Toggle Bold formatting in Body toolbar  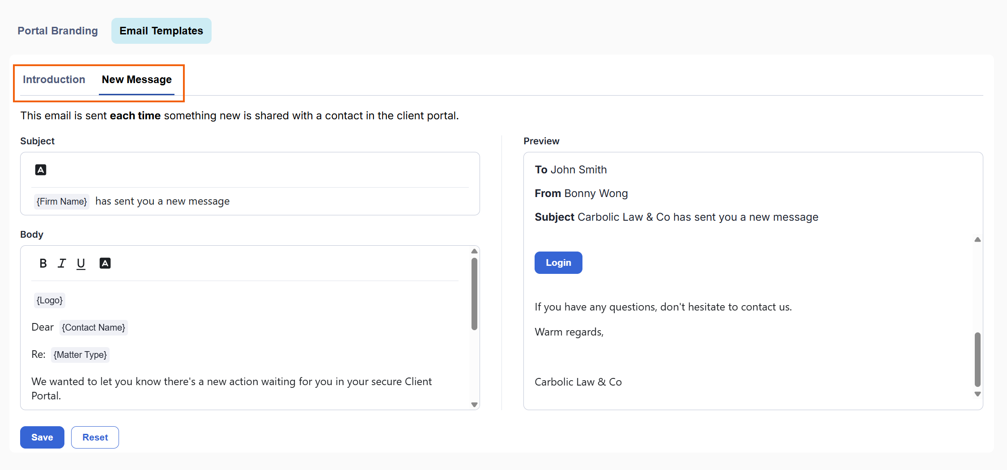tap(43, 264)
